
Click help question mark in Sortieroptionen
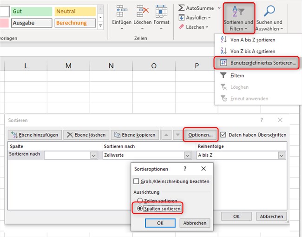click(185, 169)
